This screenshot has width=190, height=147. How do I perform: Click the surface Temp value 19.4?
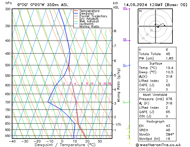coord(170,68)
